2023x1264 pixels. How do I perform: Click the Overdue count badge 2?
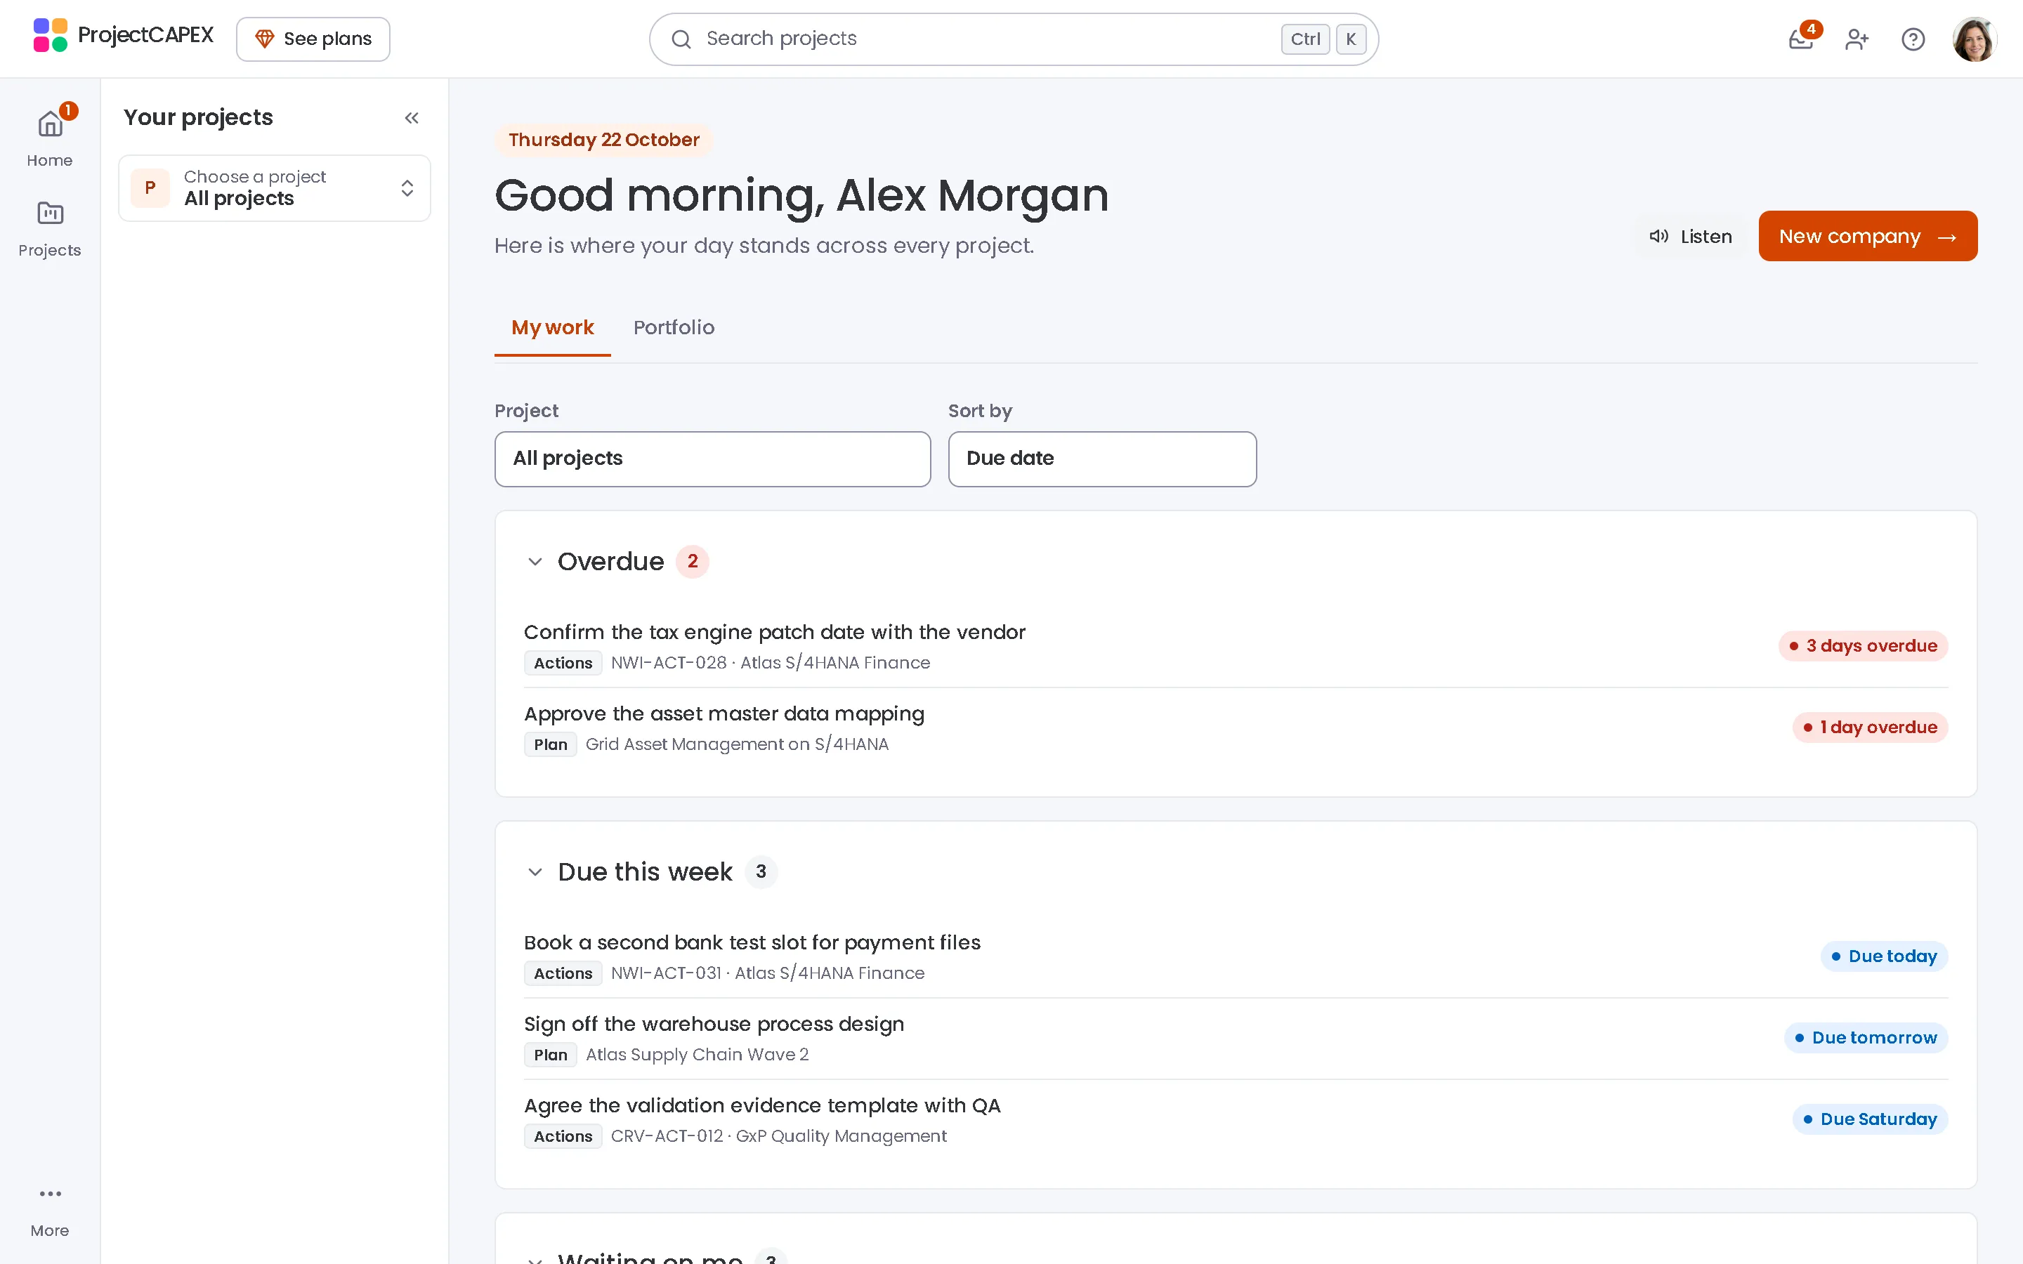(692, 562)
